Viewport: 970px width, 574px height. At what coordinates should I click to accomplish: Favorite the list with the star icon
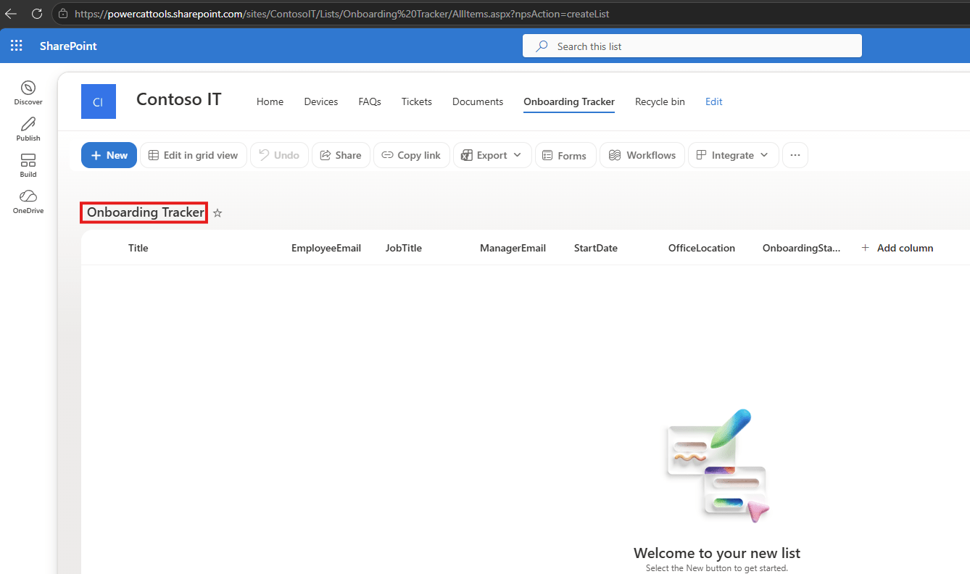click(217, 213)
